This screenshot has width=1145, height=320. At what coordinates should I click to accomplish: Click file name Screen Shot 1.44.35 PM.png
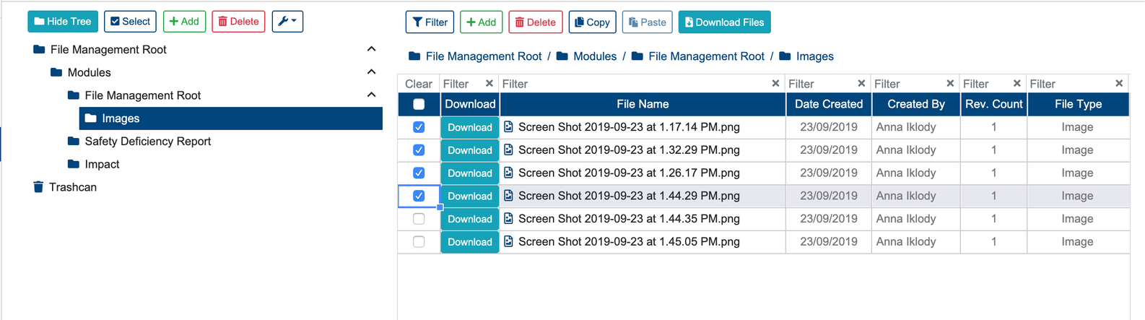pyautogui.click(x=629, y=219)
